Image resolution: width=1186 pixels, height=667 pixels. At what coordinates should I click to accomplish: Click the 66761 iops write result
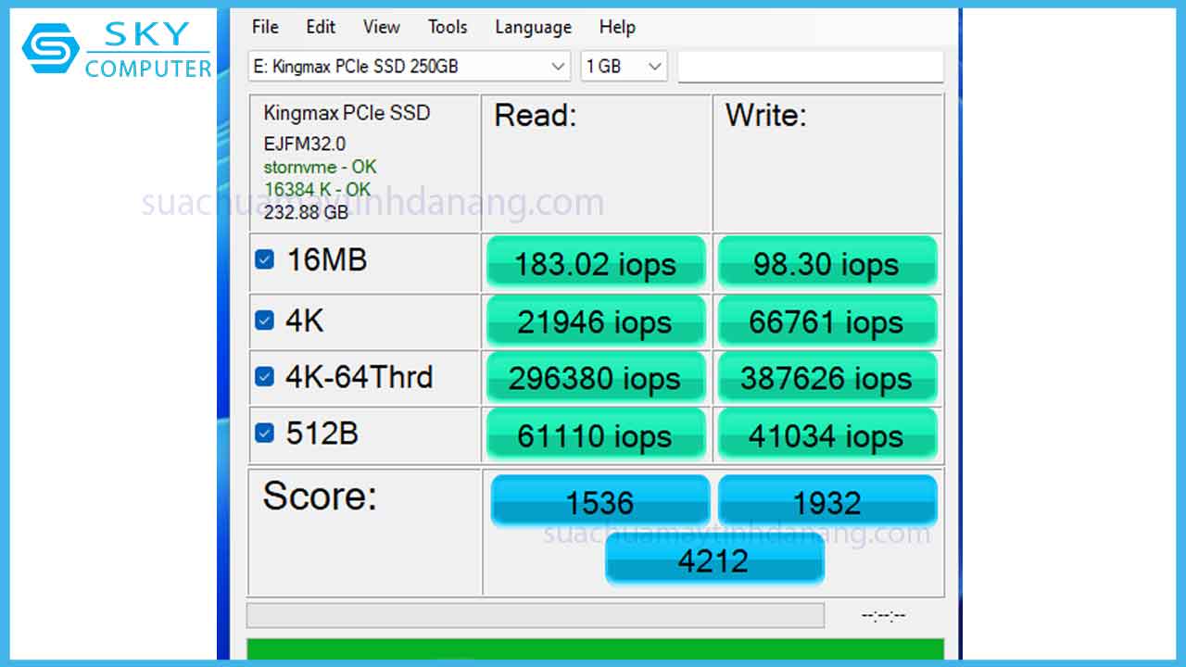tap(826, 321)
